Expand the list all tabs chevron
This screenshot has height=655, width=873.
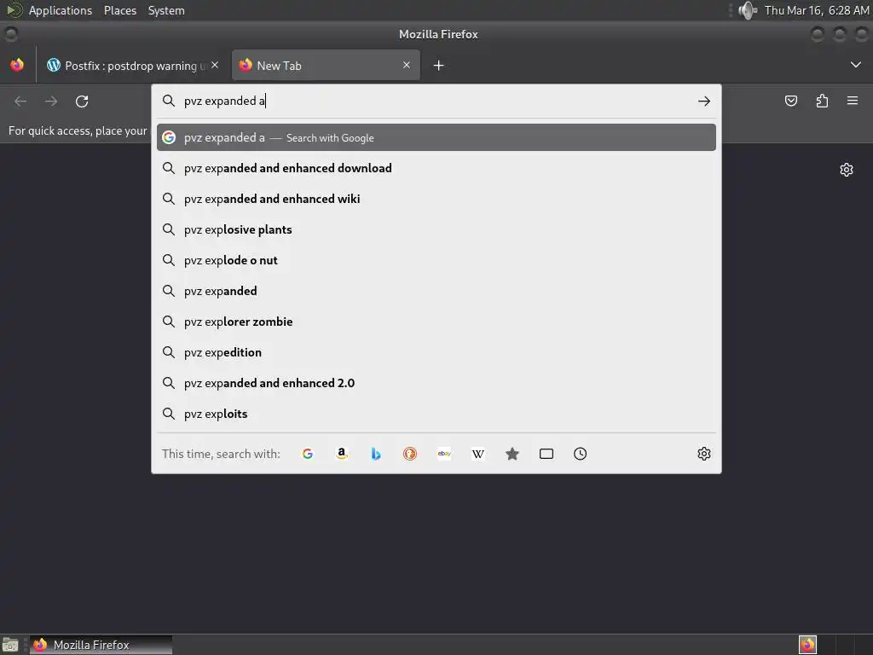(856, 65)
